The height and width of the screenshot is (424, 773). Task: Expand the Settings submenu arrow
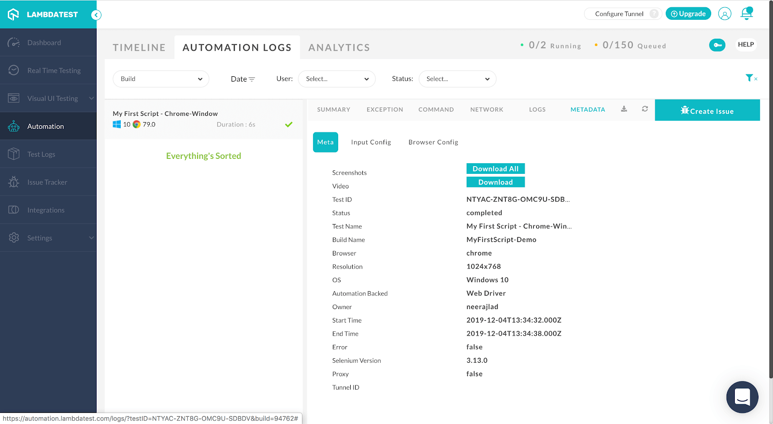[x=91, y=238]
